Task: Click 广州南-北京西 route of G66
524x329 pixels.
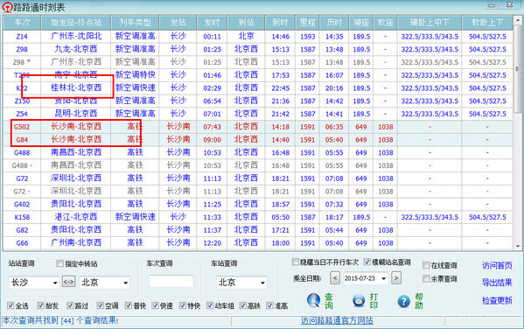Action: [x=76, y=242]
